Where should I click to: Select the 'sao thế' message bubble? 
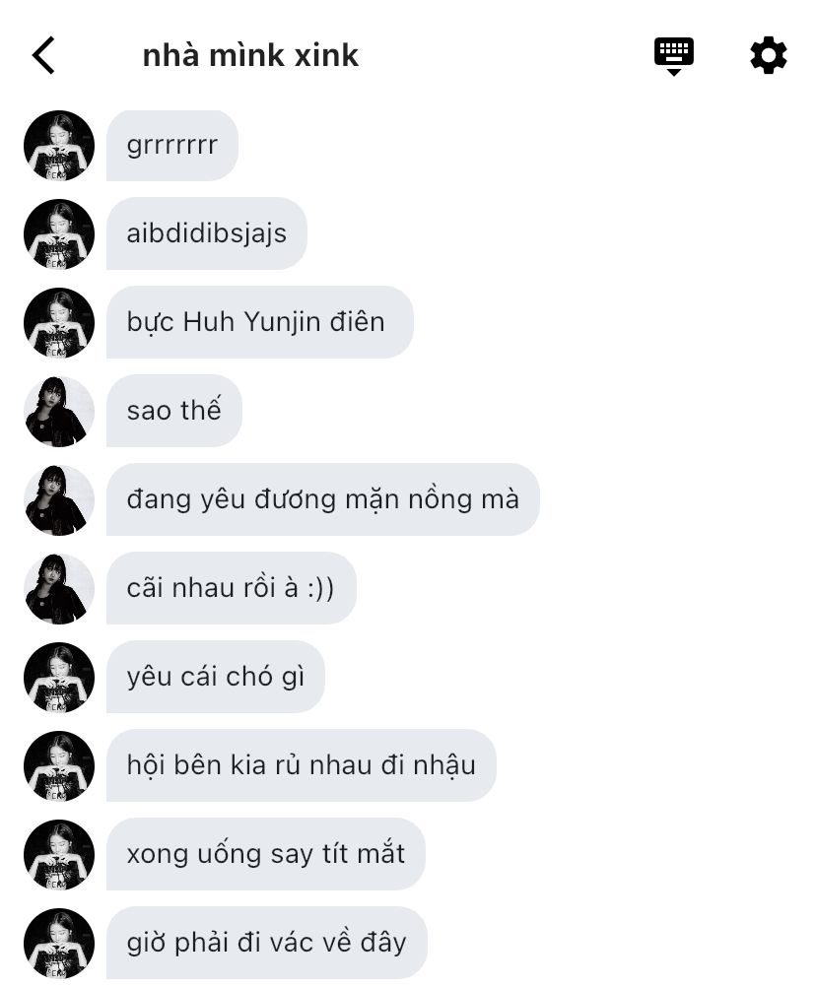point(174,411)
